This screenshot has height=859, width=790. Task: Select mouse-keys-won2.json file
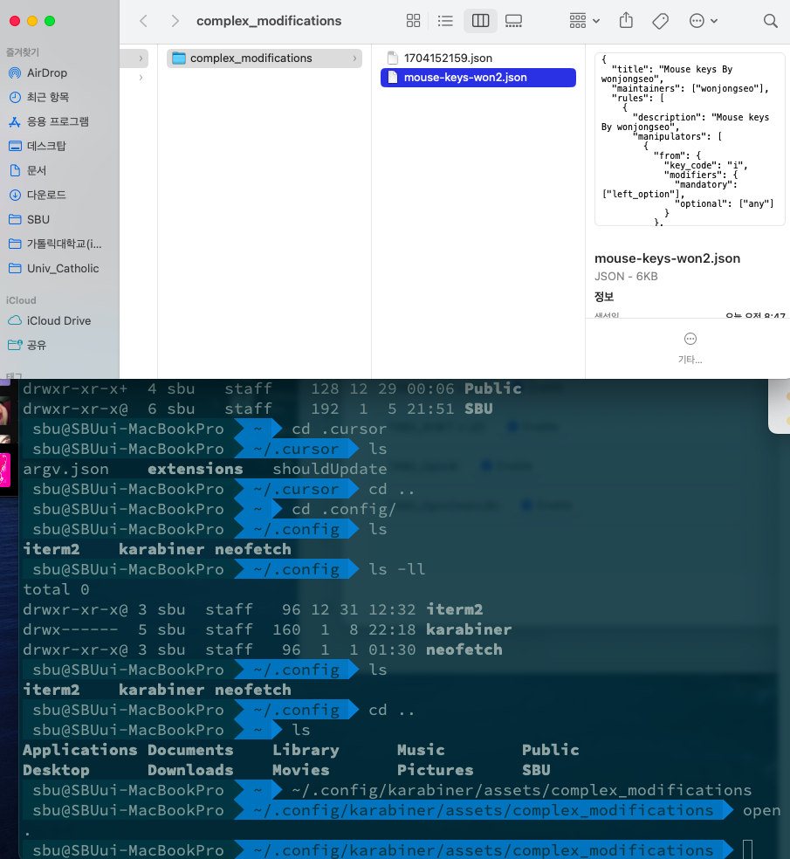tap(464, 78)
